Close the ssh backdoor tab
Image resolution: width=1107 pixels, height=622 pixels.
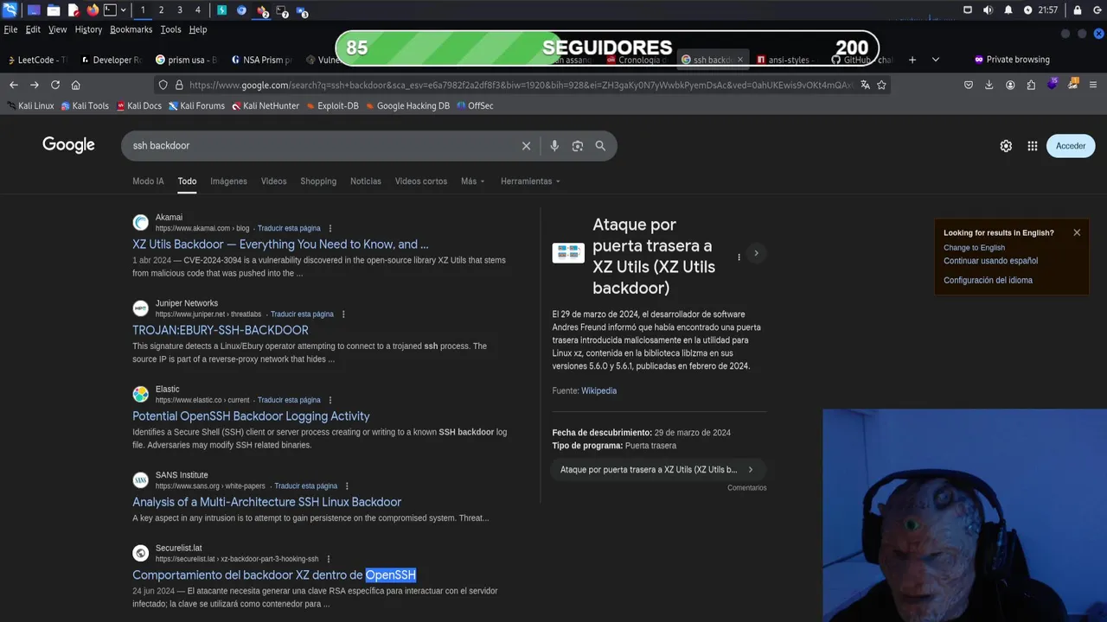tap(740, 60)
